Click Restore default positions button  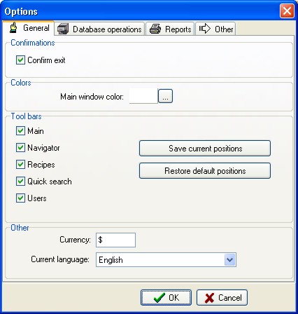pos(205,171)
